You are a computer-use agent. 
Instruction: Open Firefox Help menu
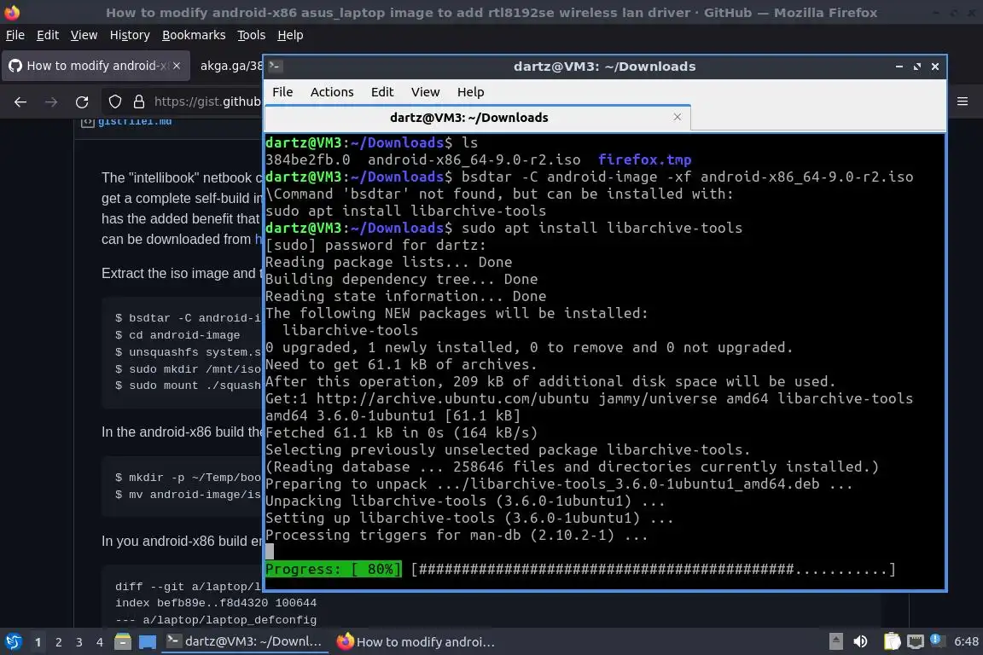290,35
